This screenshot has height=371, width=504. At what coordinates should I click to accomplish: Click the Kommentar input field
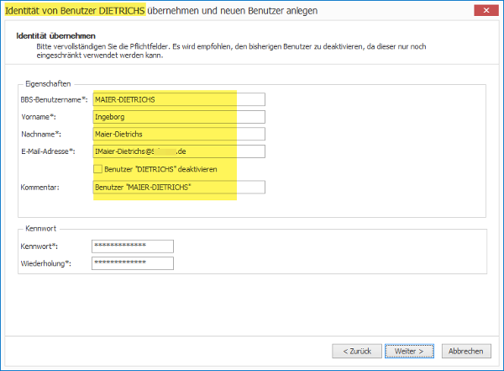pyautogui.click(x=179, y=187)
